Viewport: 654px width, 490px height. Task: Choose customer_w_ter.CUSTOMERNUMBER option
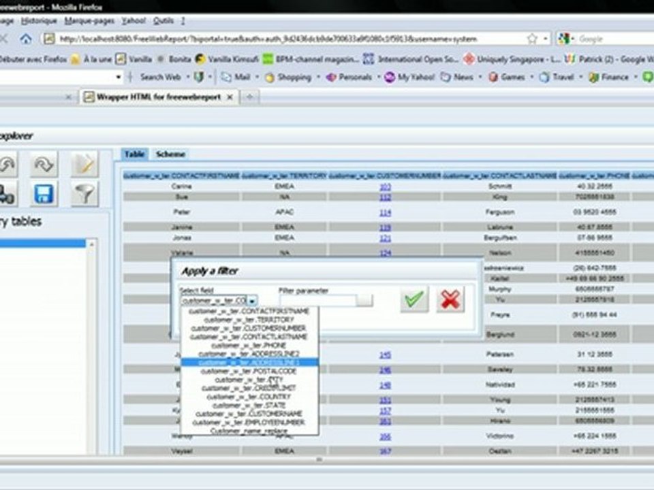[249, 328]
